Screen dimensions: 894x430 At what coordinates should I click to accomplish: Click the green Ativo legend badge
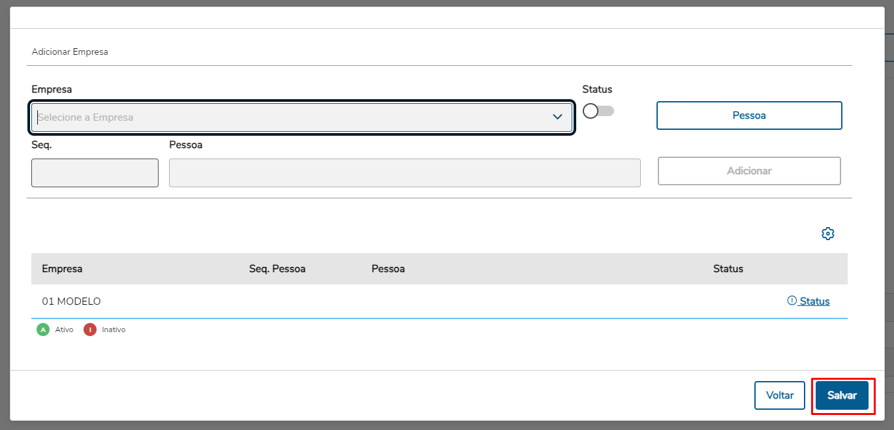point(43,330)
